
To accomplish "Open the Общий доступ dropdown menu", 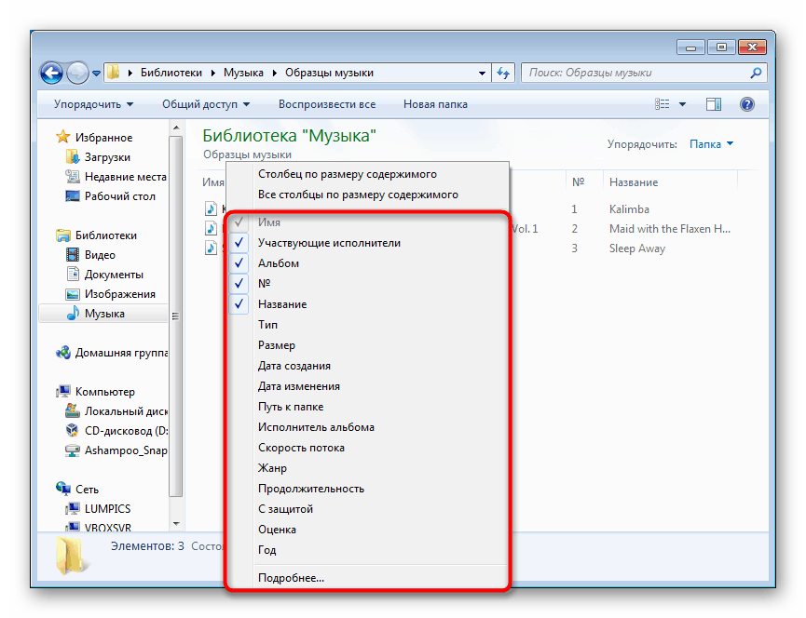I will [x=206, y=104].
